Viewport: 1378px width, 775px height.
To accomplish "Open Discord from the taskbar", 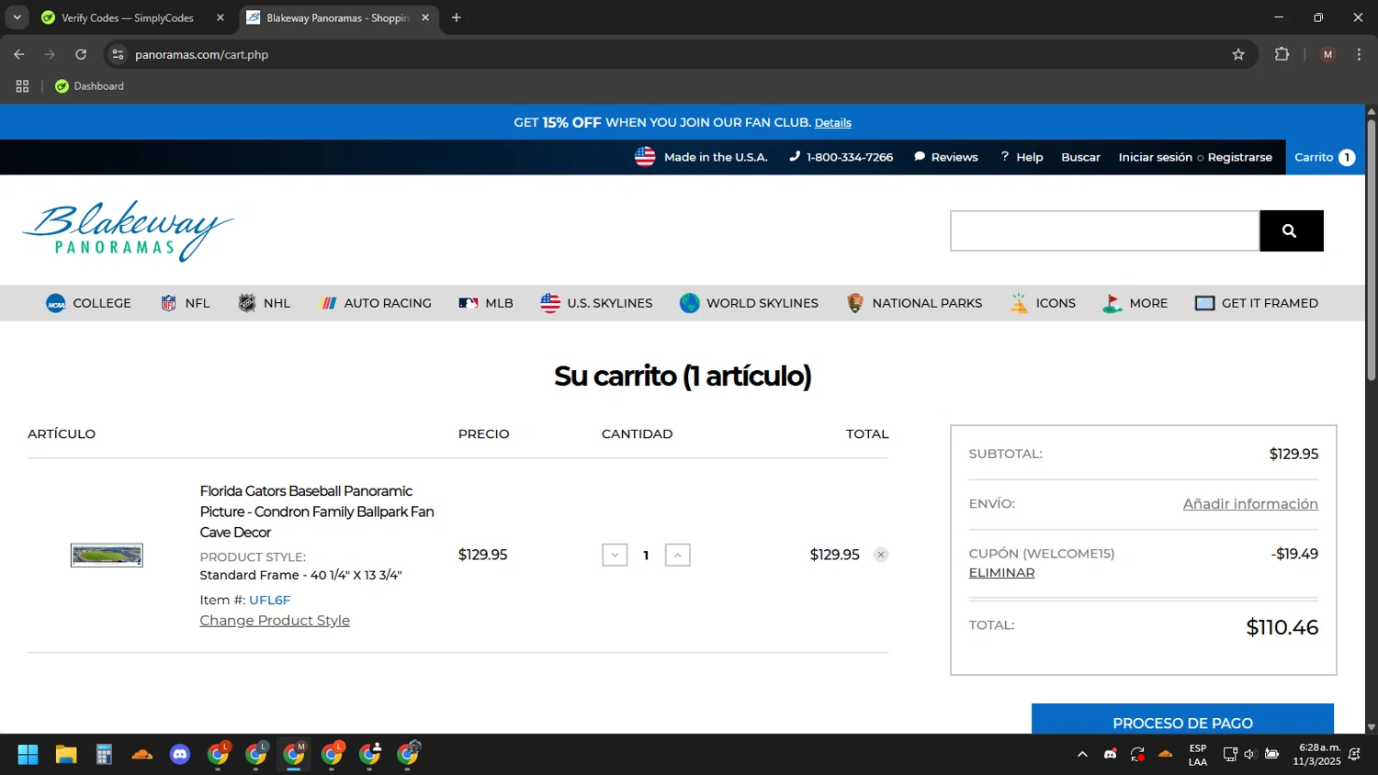I will (x=180, y=755).
